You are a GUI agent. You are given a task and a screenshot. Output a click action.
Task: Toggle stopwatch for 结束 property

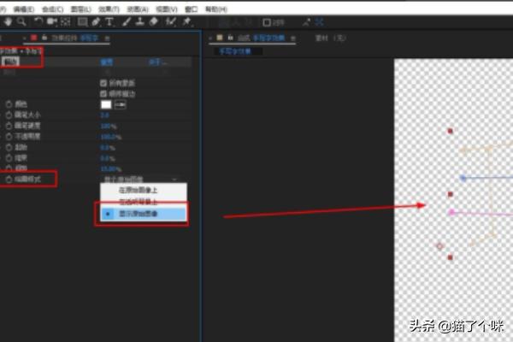[x=9, y=158]
